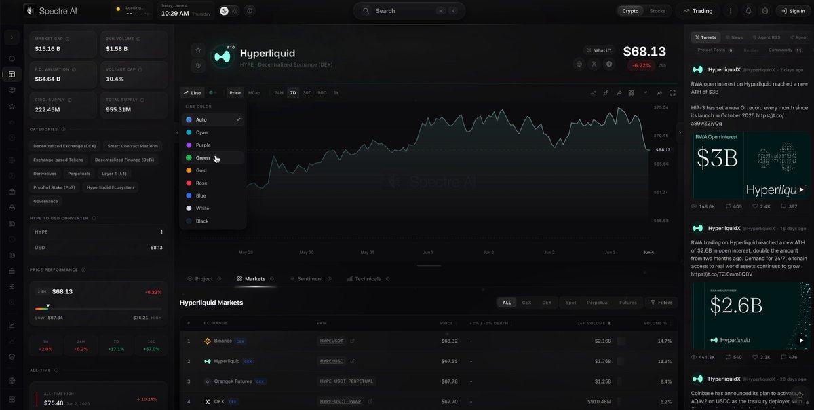The image size is (814, 410).
Task: Select the Crypto asset class toggle
Action: click(630, 11)
